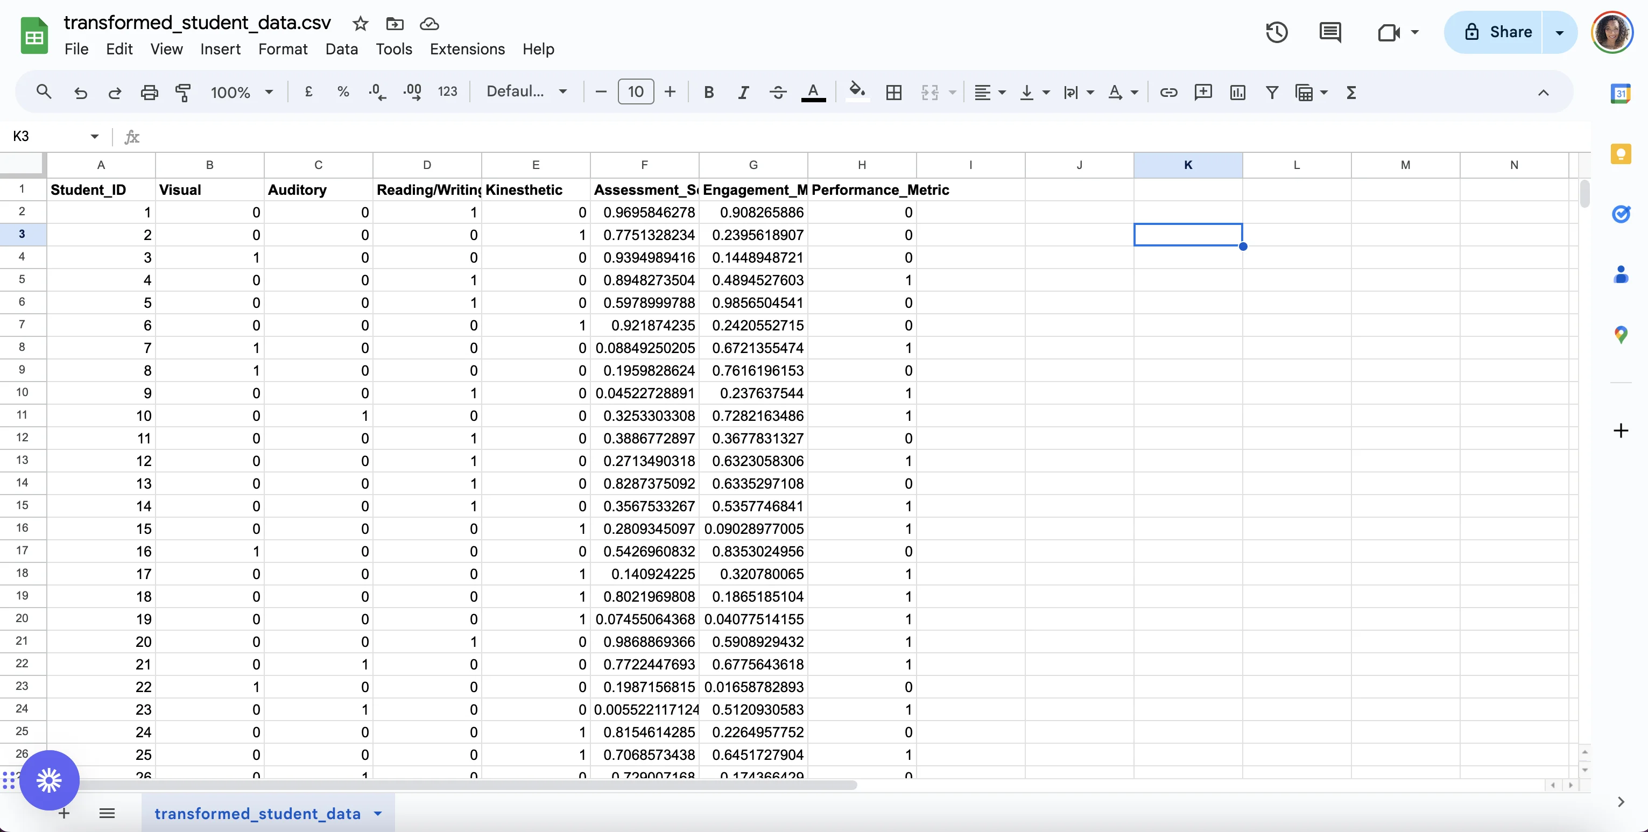The height and width of the screenshot is (832, 1648).
Task: Open the Functions sigma icon
Action: coord(1351,92)
